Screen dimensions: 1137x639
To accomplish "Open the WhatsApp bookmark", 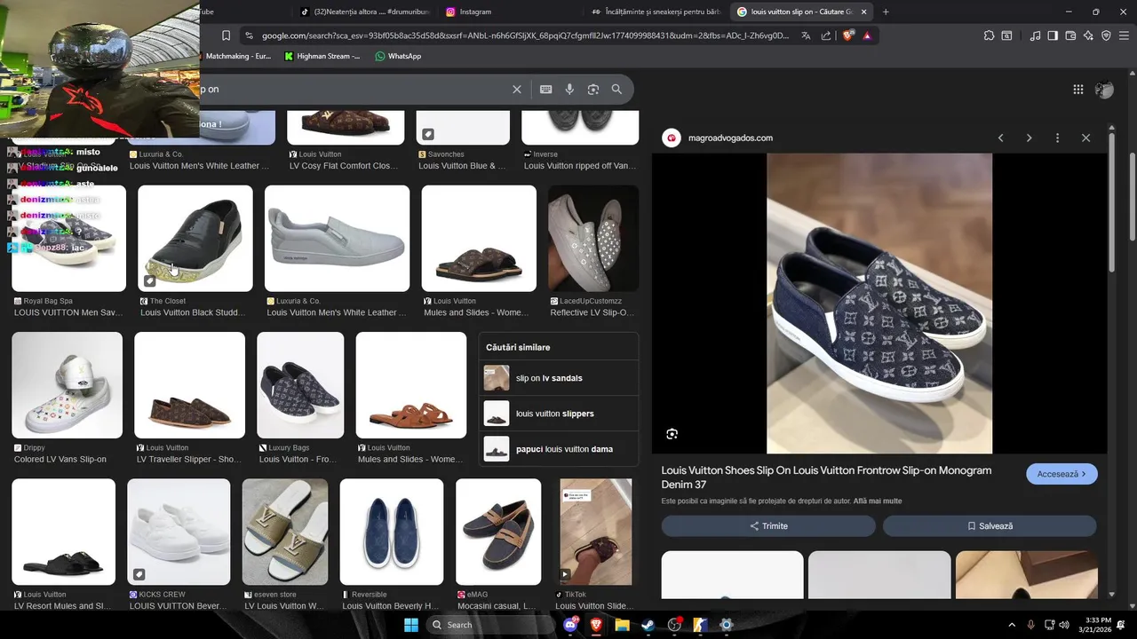I will (397, 56).
